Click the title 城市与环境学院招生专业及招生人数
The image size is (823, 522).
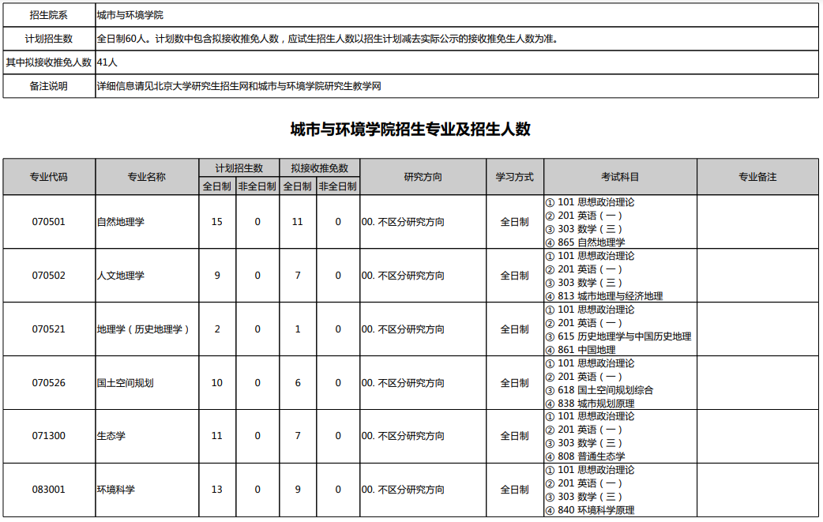pyautogui.click(x=411, y=129)
